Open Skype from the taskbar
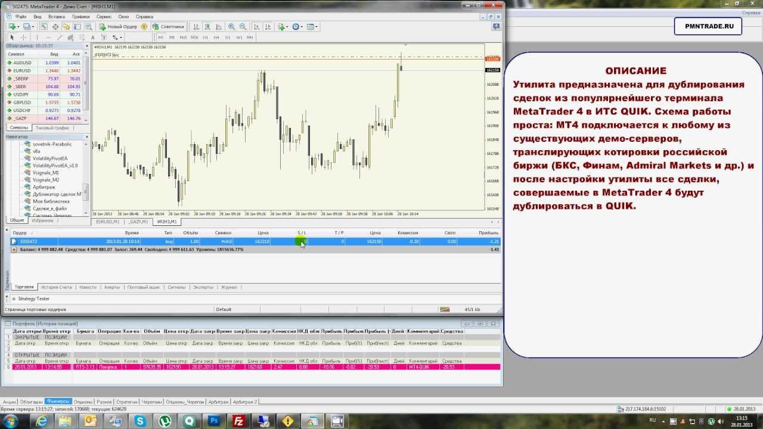This screenshot has width=763, height=429. tap(140, 421)
